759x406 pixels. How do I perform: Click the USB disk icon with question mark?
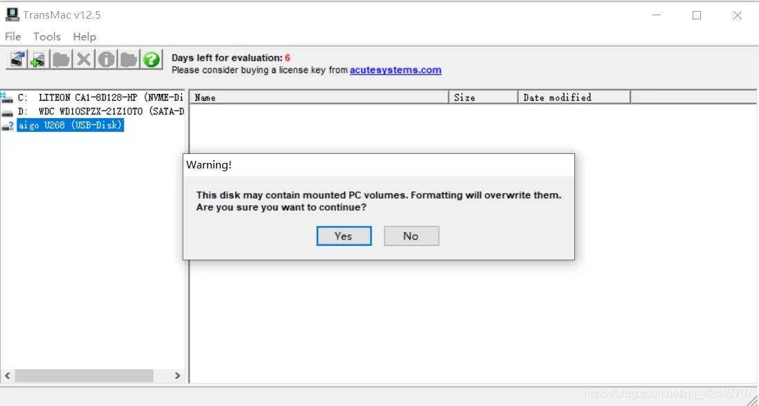7,126
